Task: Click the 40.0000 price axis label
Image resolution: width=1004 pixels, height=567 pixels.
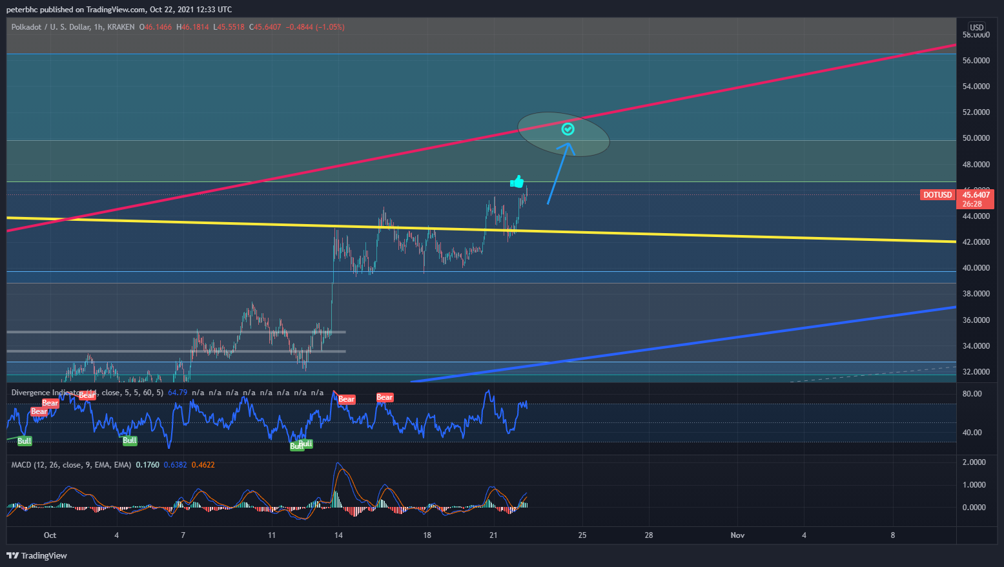Action: click(x=976, y=268)
